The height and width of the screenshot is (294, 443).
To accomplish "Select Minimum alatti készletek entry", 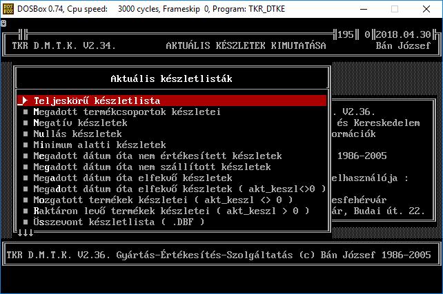I will click(x=99, y=145).
